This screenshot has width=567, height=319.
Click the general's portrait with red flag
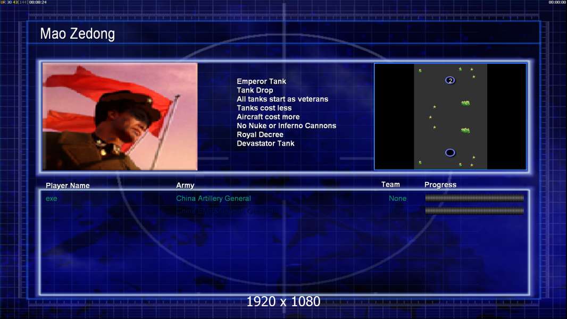120,116
